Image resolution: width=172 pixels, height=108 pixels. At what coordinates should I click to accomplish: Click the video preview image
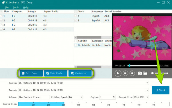142,38
